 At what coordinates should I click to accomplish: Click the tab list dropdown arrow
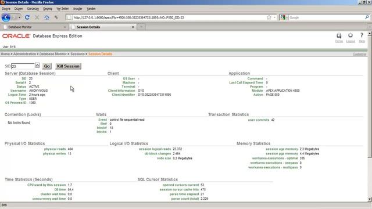click(x=370, y=27)
